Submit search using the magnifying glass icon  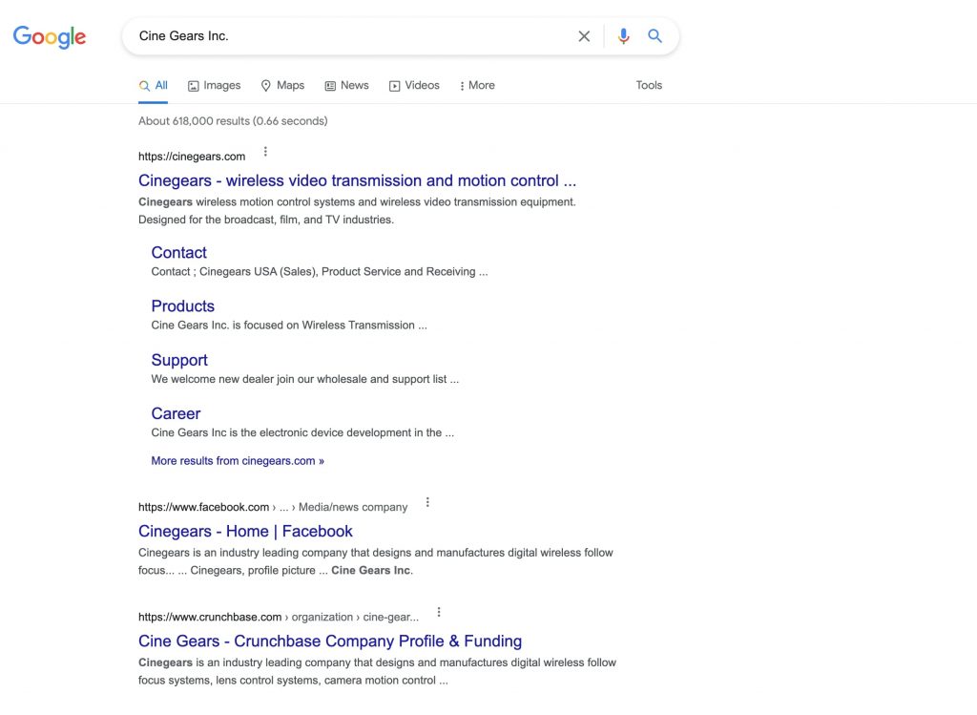click(655, 36)
